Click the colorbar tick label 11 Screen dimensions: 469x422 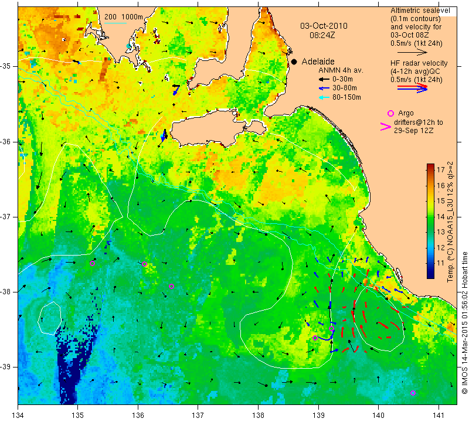pyautogui.click(x=441, y=263)
